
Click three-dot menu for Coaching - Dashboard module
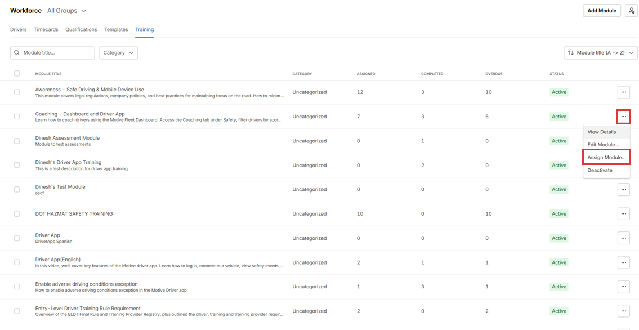coord(623,117)
